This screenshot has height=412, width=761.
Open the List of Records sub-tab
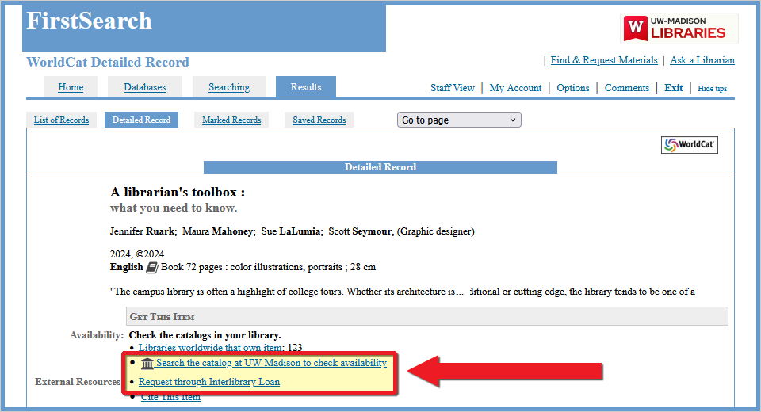tap(61, 120)
